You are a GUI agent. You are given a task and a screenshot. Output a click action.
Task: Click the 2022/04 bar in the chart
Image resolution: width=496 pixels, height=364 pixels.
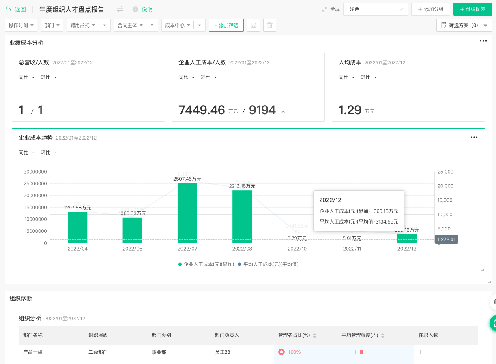(x=77, y=228)
